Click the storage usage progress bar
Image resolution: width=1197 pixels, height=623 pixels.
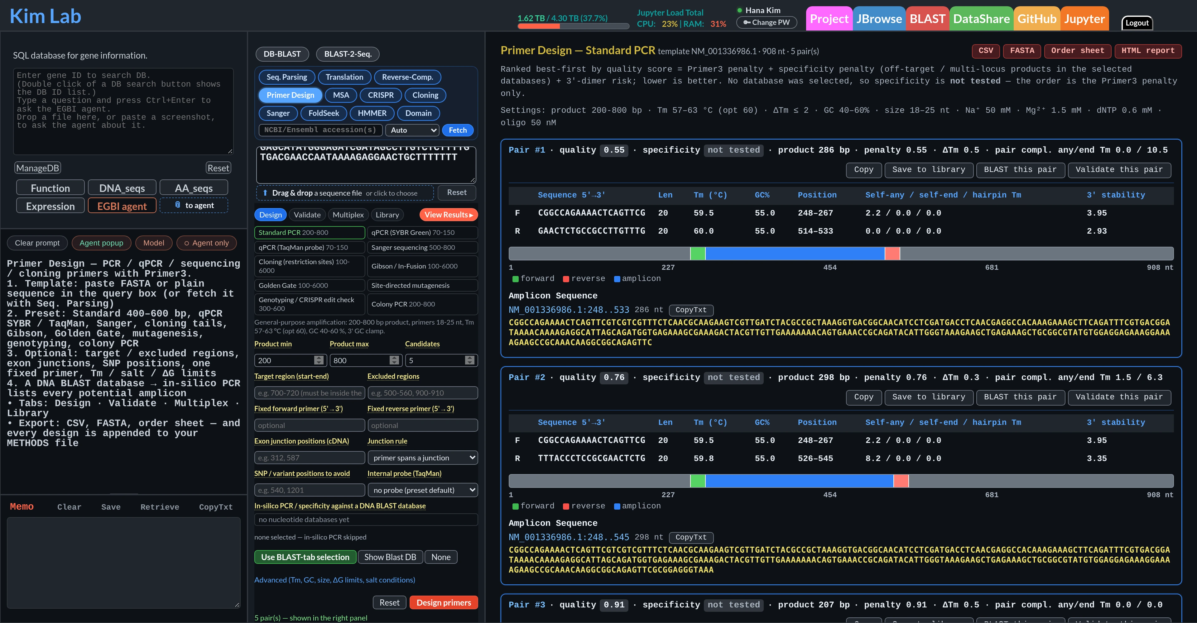(573, 26)
